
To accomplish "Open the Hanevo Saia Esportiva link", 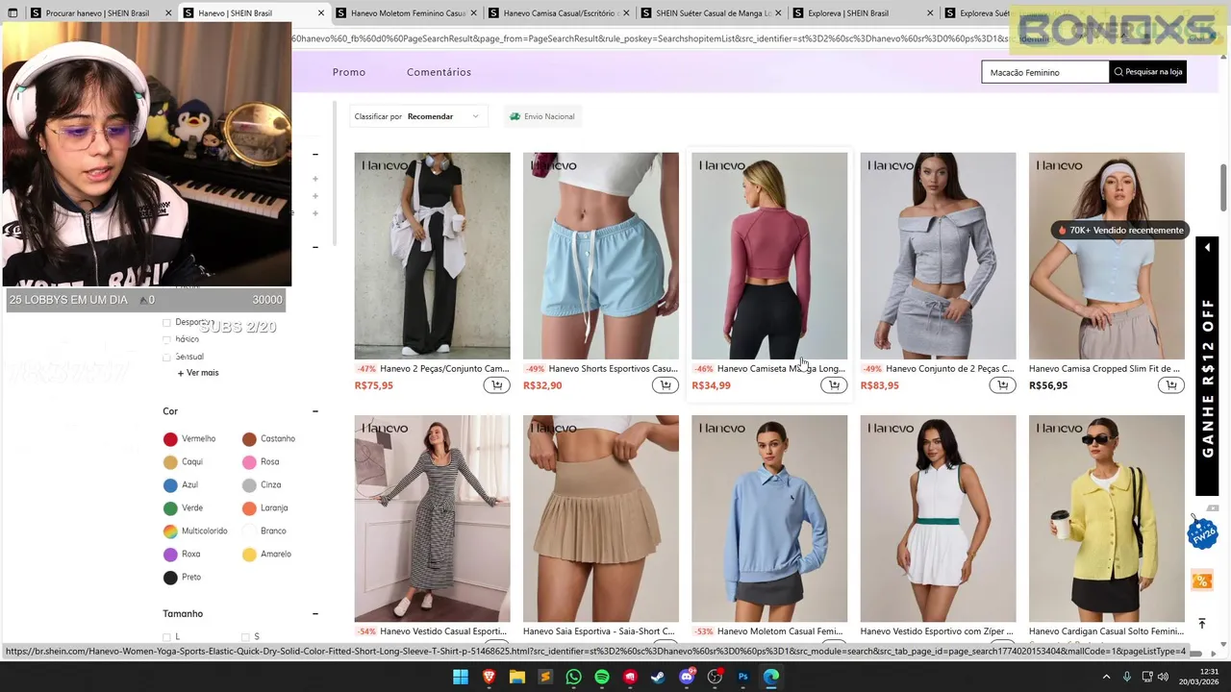I will (600, 631).
